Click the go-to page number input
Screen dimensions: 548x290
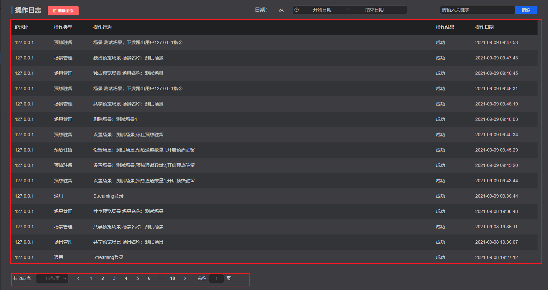coord(216,279)
